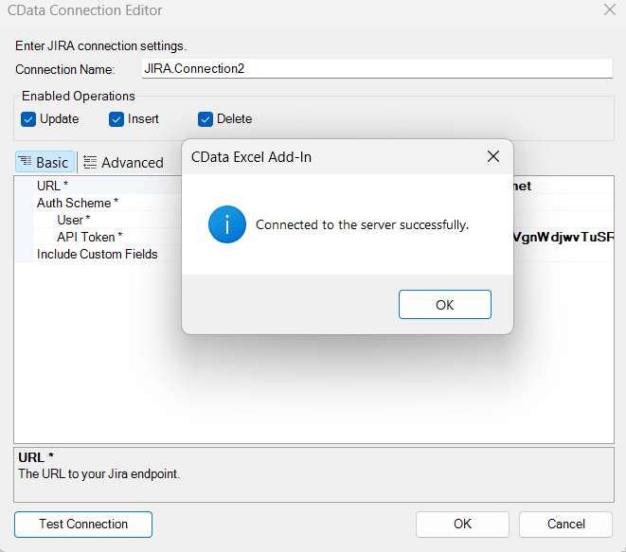Click the API Token value field

tap(563, 237)
